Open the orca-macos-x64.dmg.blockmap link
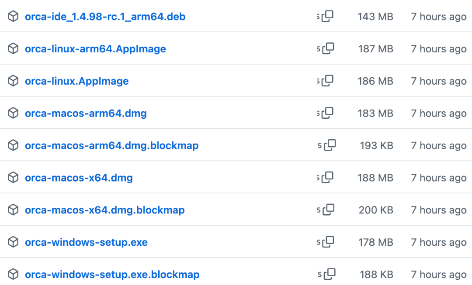This screenshot has width=472, height=285. (105, 210)
